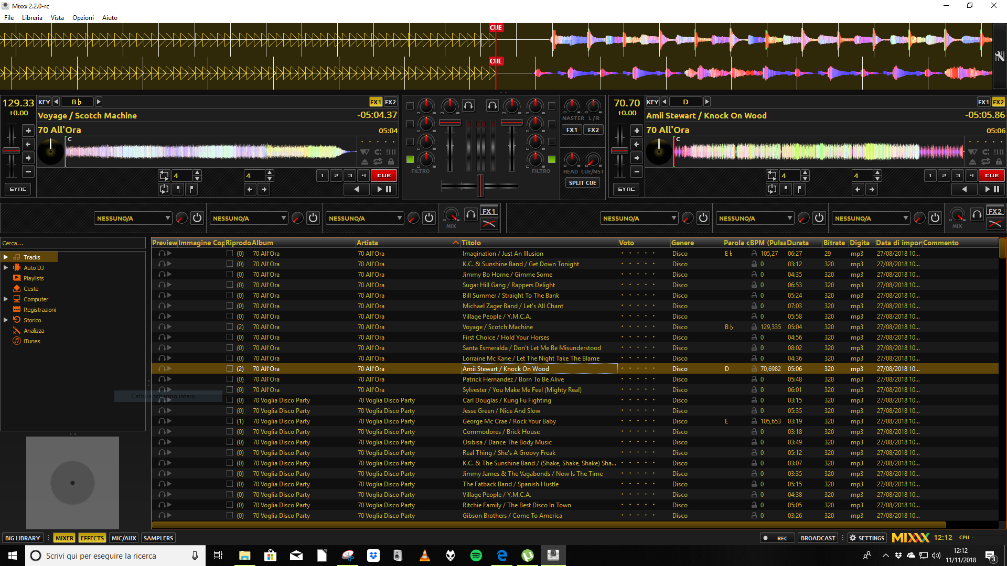
Task: Enable FX2 for deck 1
Action: pos(390,102)
